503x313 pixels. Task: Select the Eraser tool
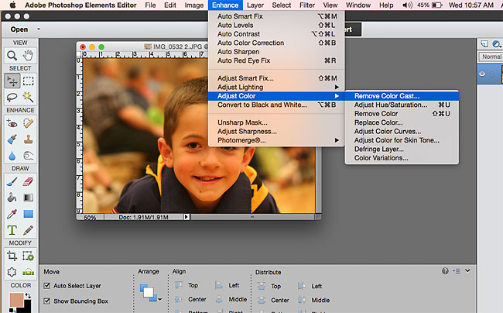point(28,181)
